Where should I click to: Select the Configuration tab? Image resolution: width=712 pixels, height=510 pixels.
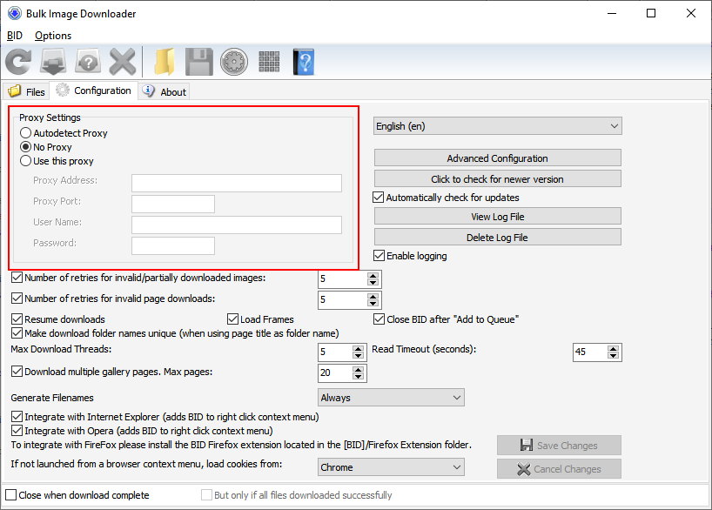click(93, 91)
